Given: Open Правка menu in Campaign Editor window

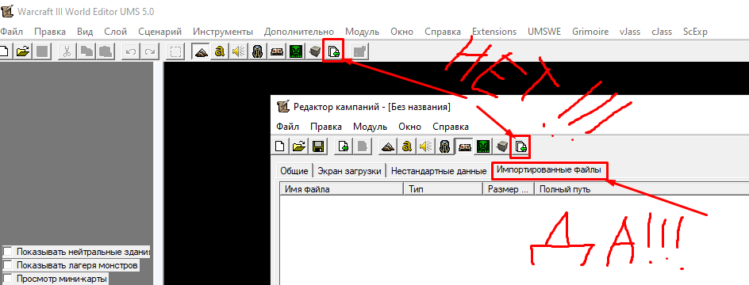Looking at the screenshot, I should point(326,127).
